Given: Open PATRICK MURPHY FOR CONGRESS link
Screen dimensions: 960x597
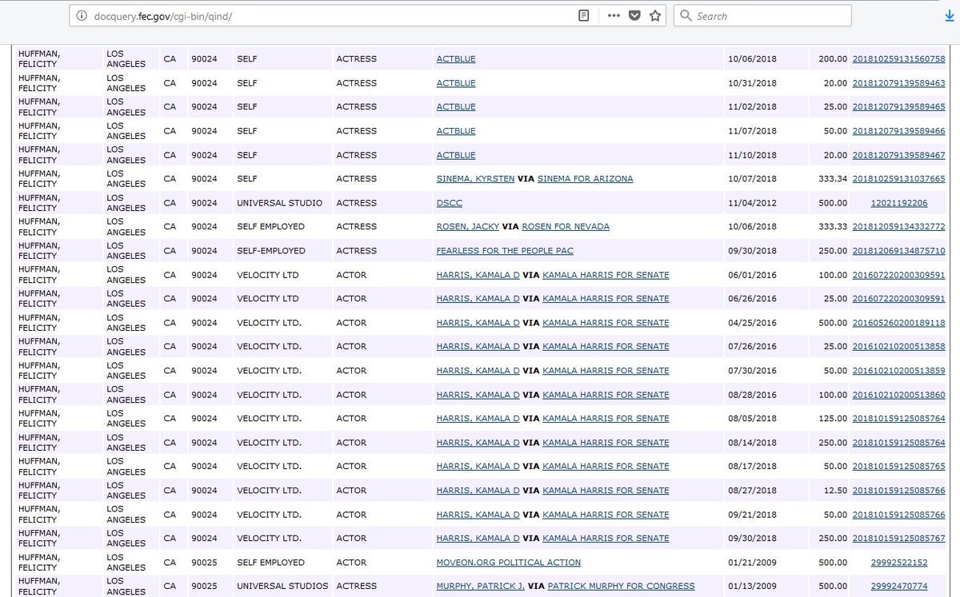Looking at the screenshot, I should (x=622, y=587).
